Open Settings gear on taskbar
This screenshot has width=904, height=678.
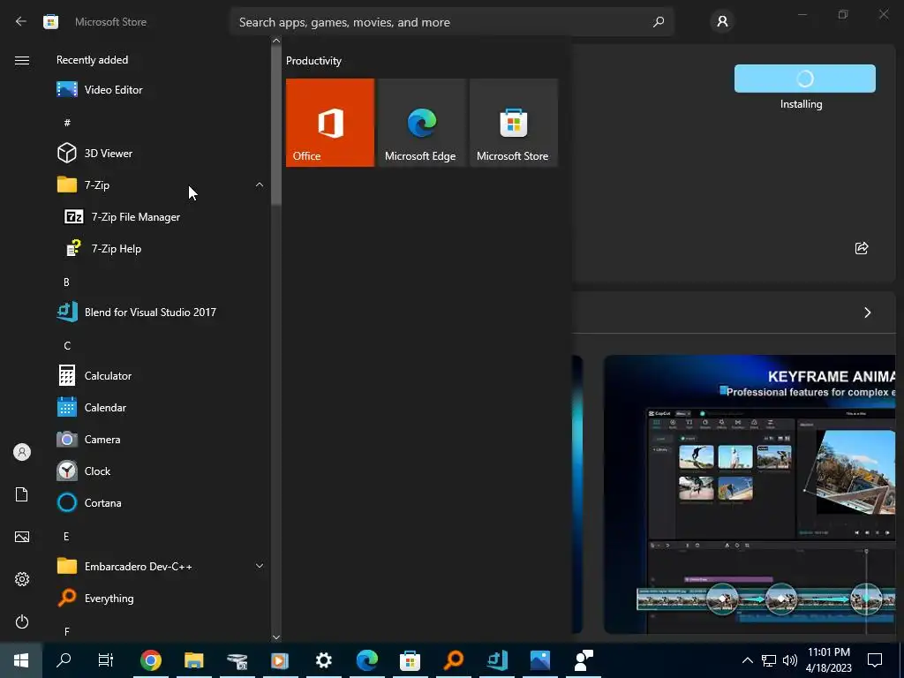323,660
